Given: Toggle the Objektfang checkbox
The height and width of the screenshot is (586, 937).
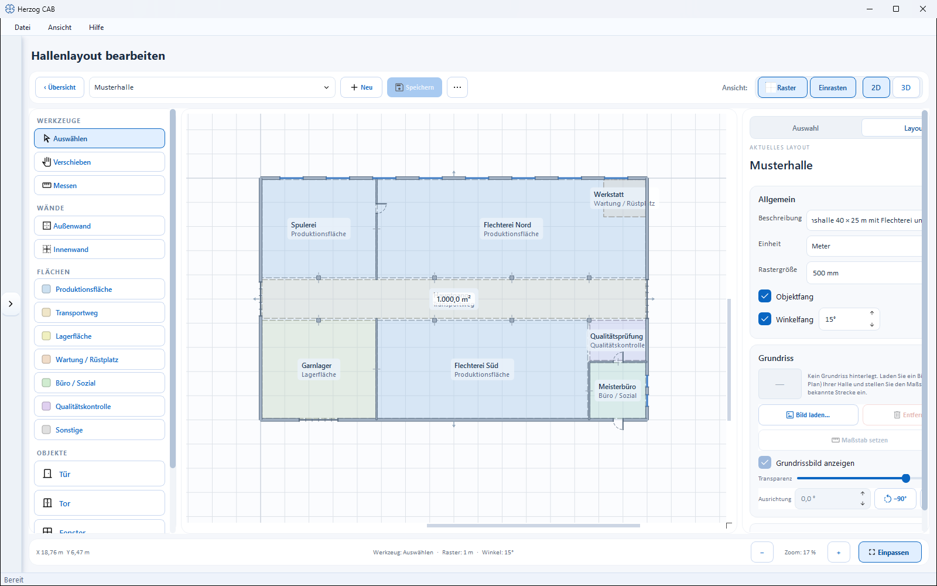Looking at the screenshot, I should point(765,297).
